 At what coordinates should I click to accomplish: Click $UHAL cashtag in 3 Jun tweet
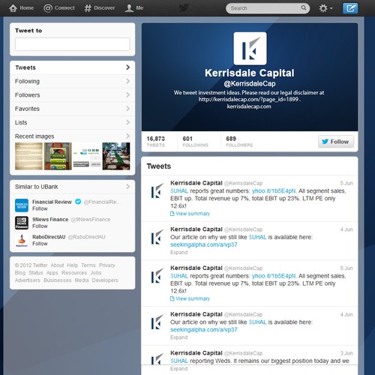coord(179,361)
